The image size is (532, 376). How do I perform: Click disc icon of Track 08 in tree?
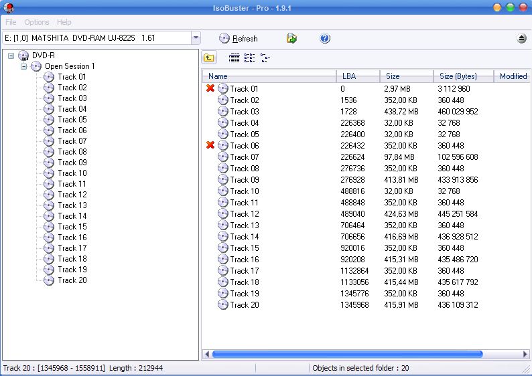(x=49, y=152)
